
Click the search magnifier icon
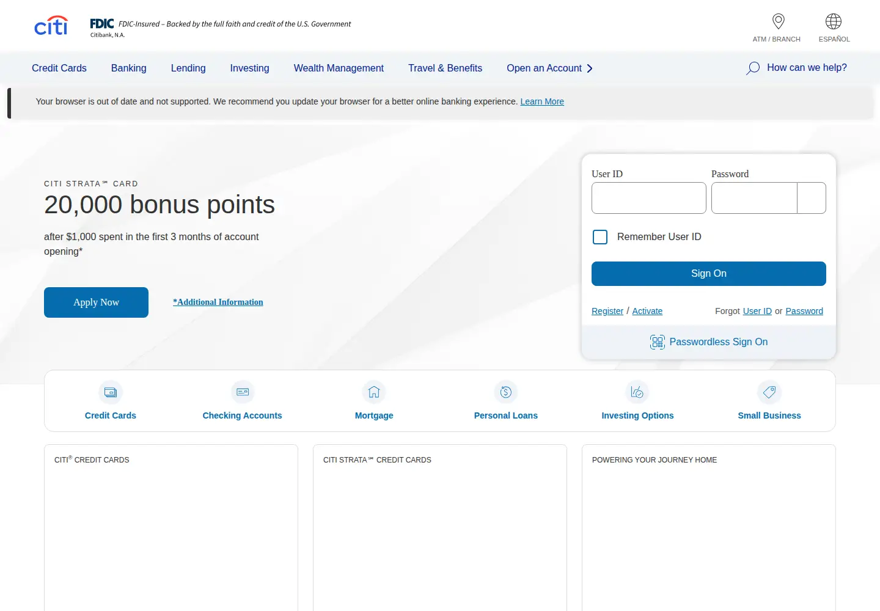(x=753, y=68)
